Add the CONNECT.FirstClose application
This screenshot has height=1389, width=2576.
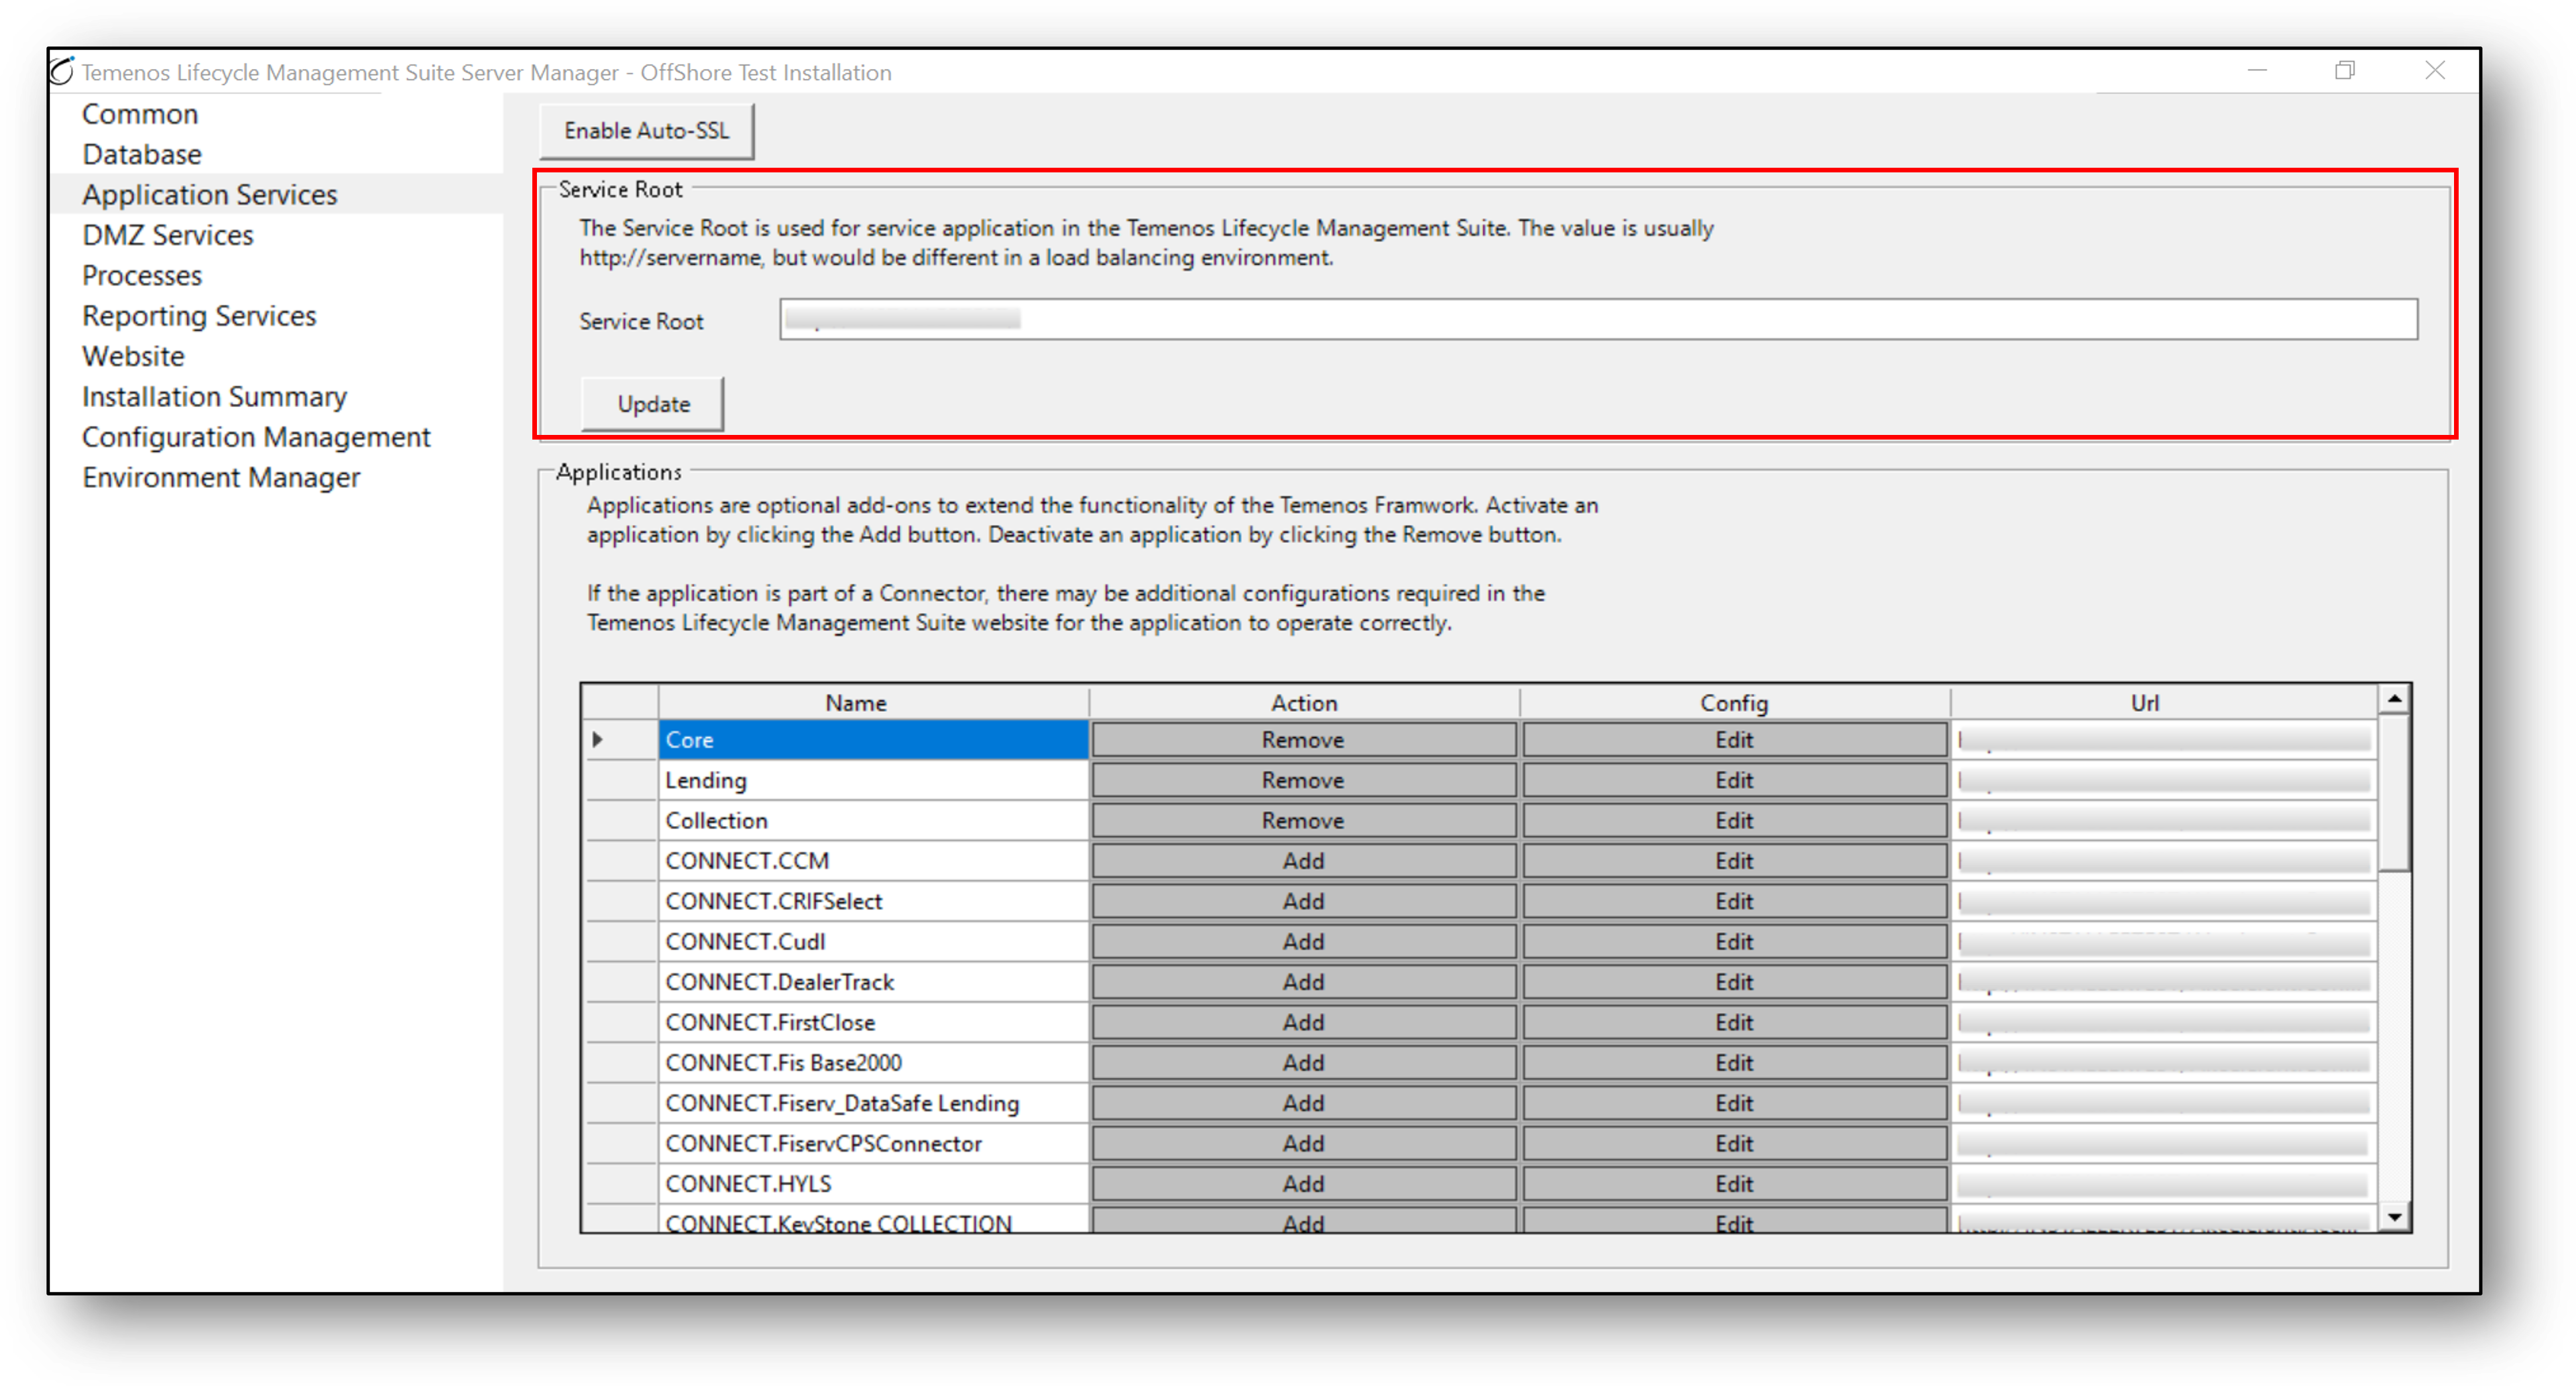(1303, 1022)
